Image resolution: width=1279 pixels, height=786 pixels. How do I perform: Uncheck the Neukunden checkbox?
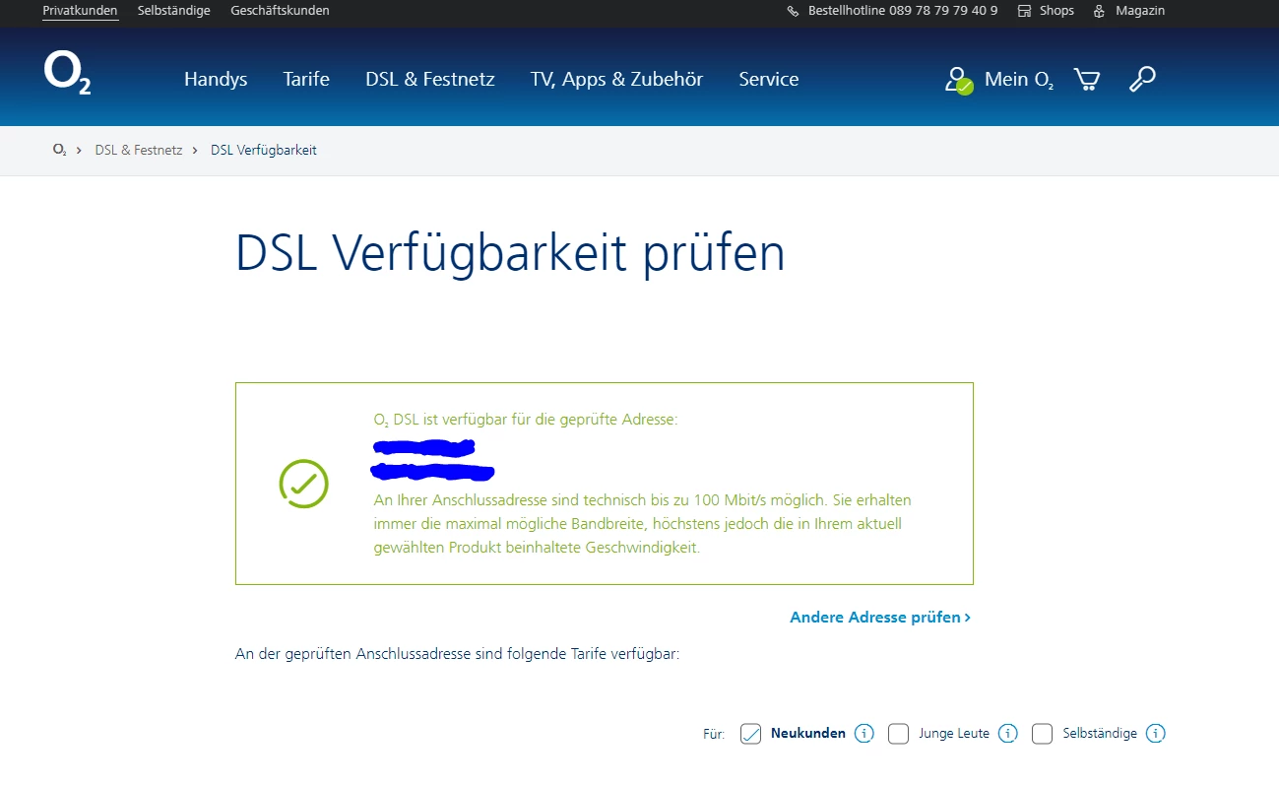pos(750,734)
